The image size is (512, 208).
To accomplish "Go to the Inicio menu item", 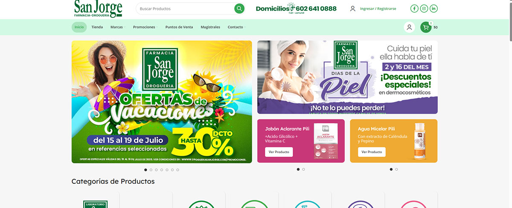I will coord(79,27).
